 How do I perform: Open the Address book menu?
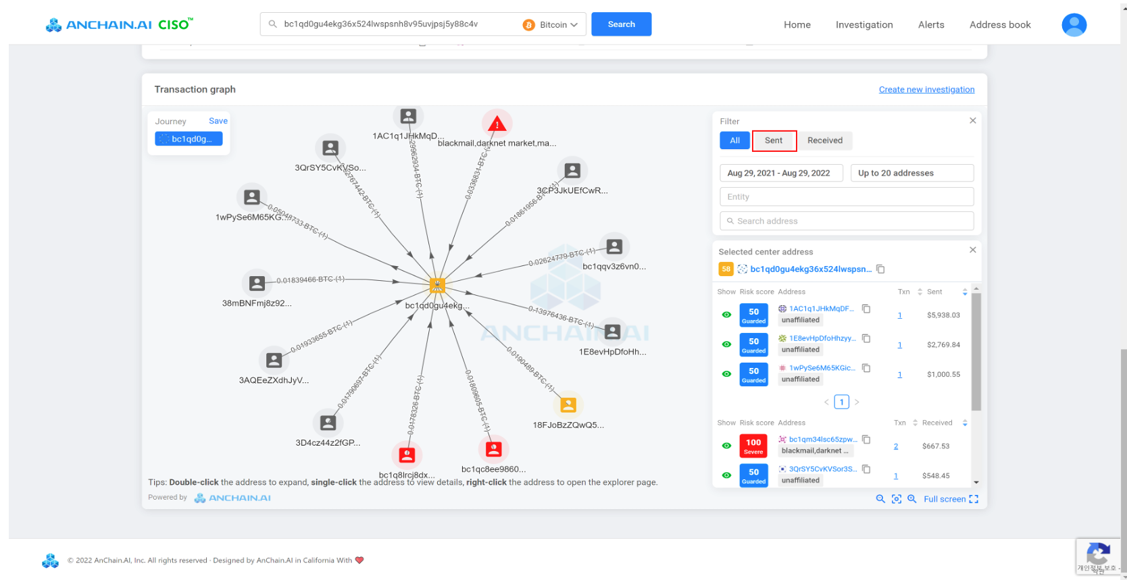coord(1000,25)
